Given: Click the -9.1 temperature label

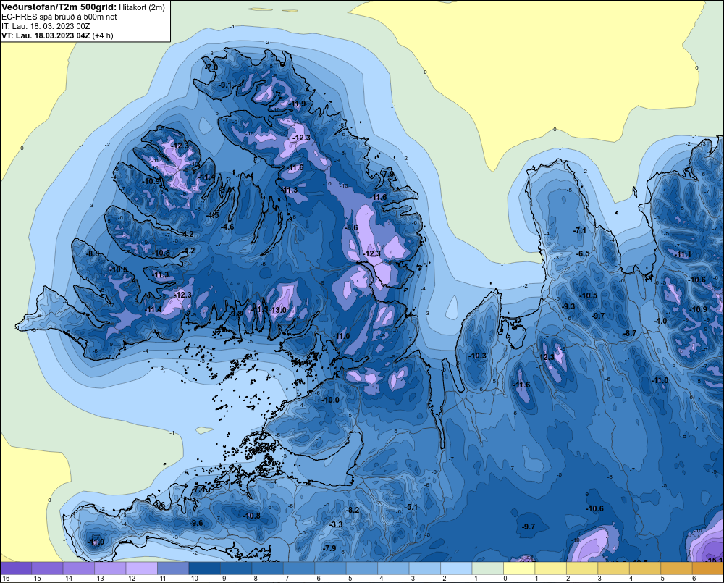Looking at the screenshot, I should [x=224, y=85].
